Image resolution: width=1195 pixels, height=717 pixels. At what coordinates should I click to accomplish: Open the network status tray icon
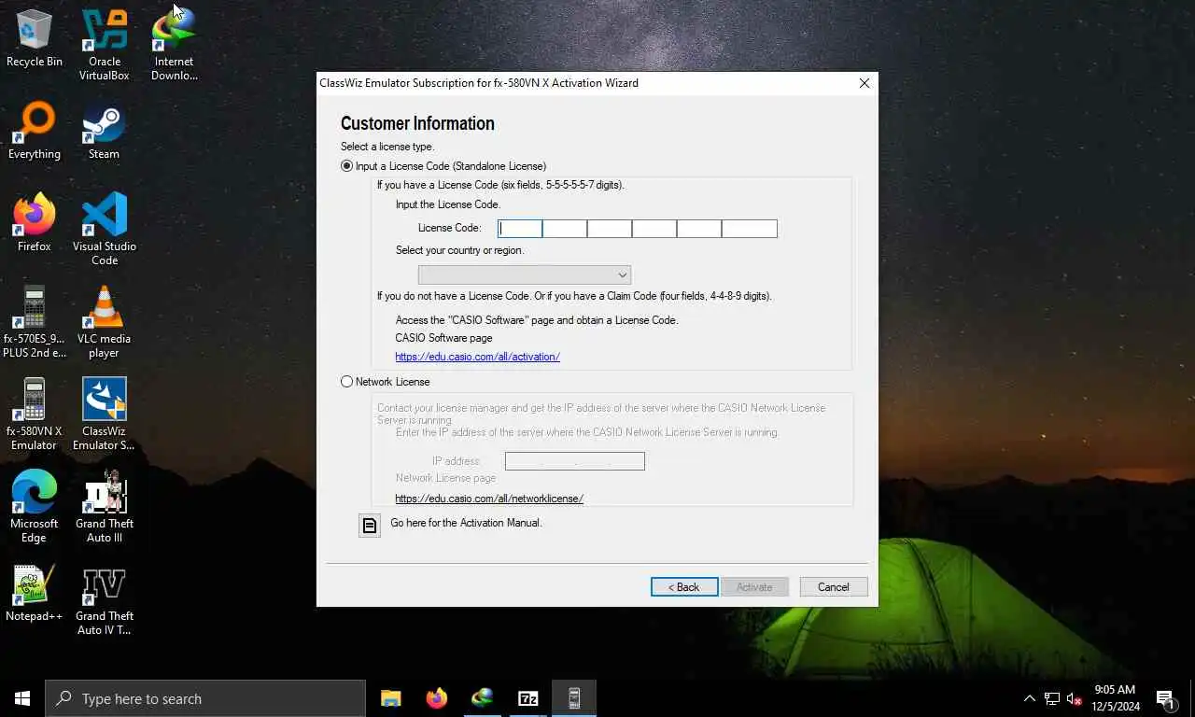pyautogui.click(x=1052, y=698)
